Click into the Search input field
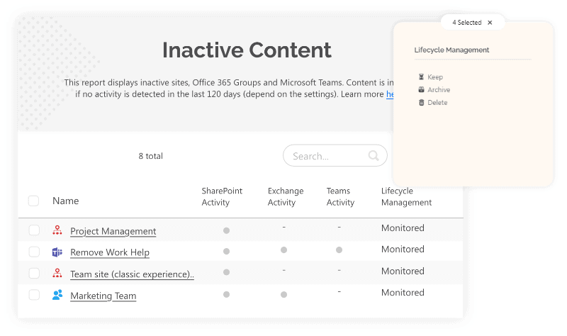Screen dimensions: 567x336 (x=326, y=156)
